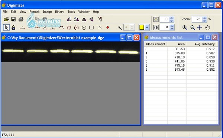Image resolution: width=223 pixels, height=138 pixels.
Task: Click the magic wand tolerance up arrow
Action: point(132,26)
